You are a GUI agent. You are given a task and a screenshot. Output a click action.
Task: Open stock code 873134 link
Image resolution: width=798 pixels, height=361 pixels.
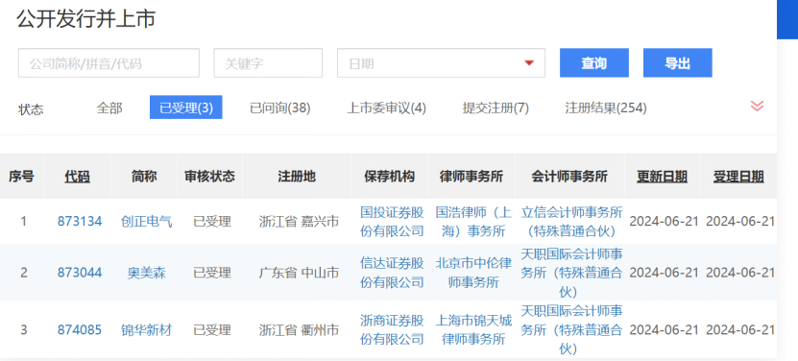coord(80,222)
